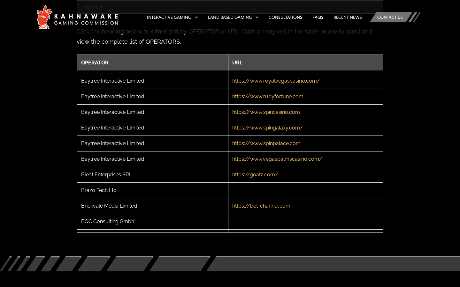460x287 pixels.
Task: Select the Brickvale Media Limited cell
Action: click(x=153, y=206)
